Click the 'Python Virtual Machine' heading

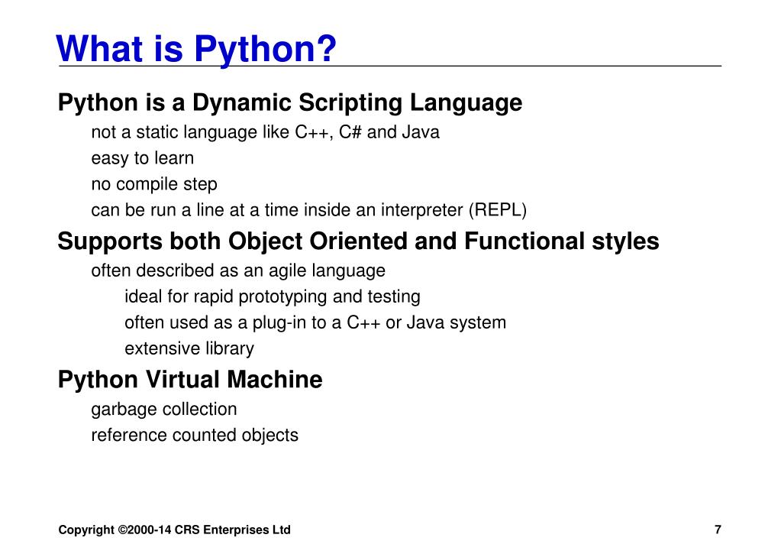point(190,380)
